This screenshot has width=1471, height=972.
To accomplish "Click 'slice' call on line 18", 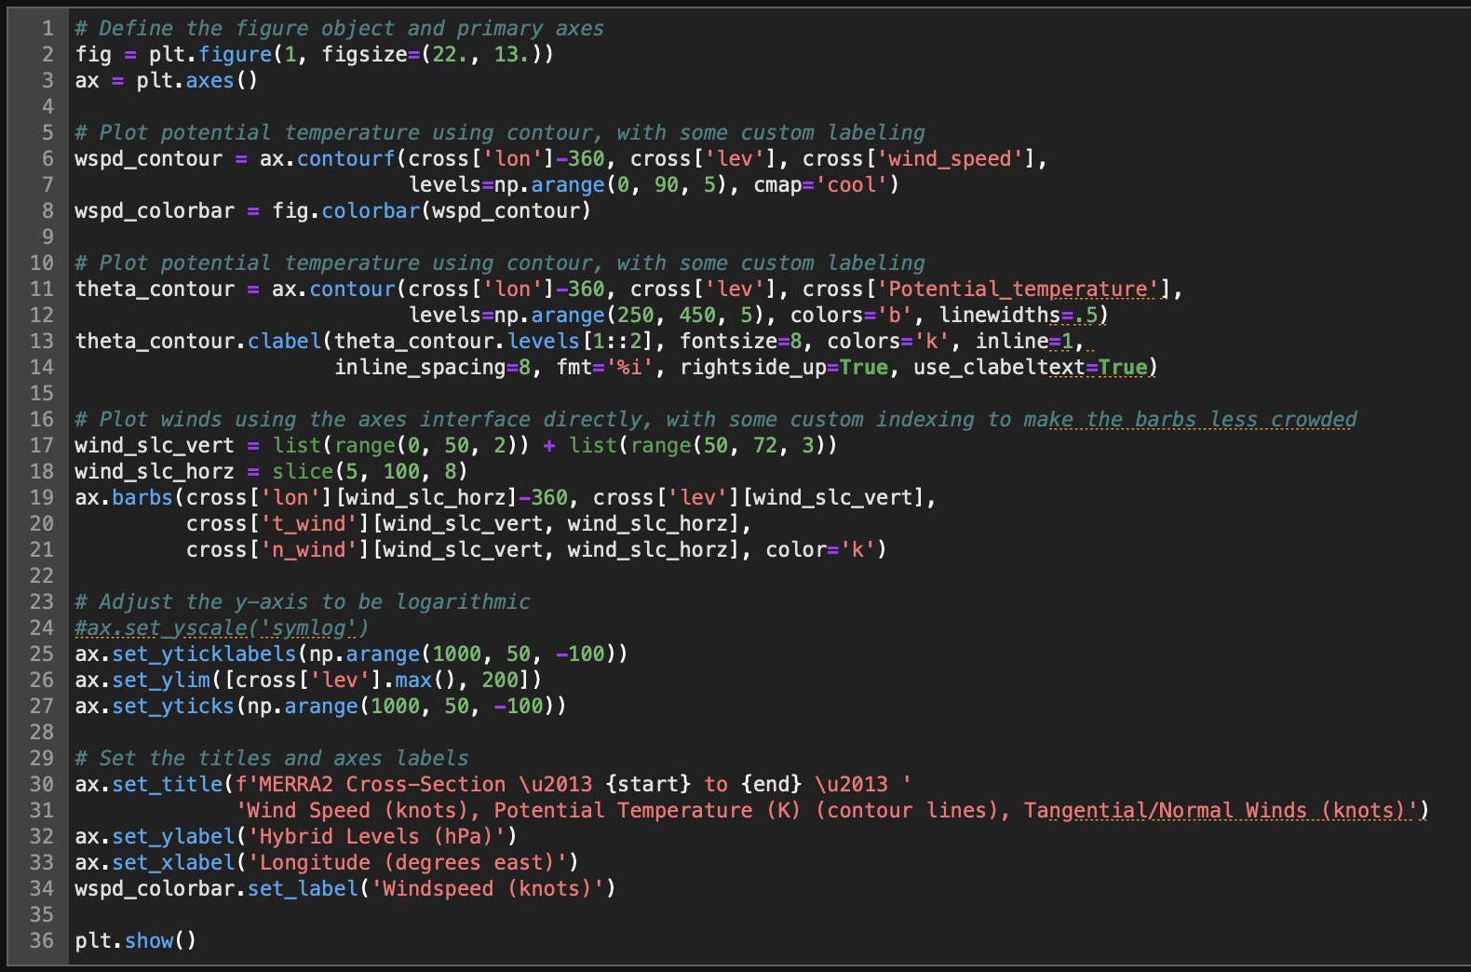I will pyautogui.click(x=303, y=471).
